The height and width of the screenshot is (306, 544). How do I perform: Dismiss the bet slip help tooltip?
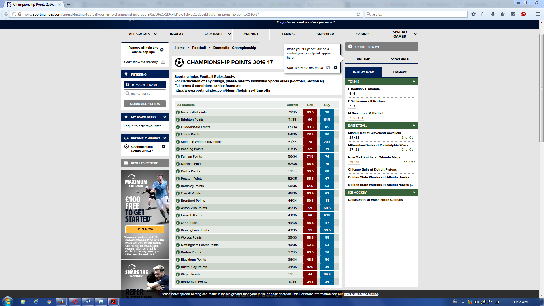click(x=335, y=67)
